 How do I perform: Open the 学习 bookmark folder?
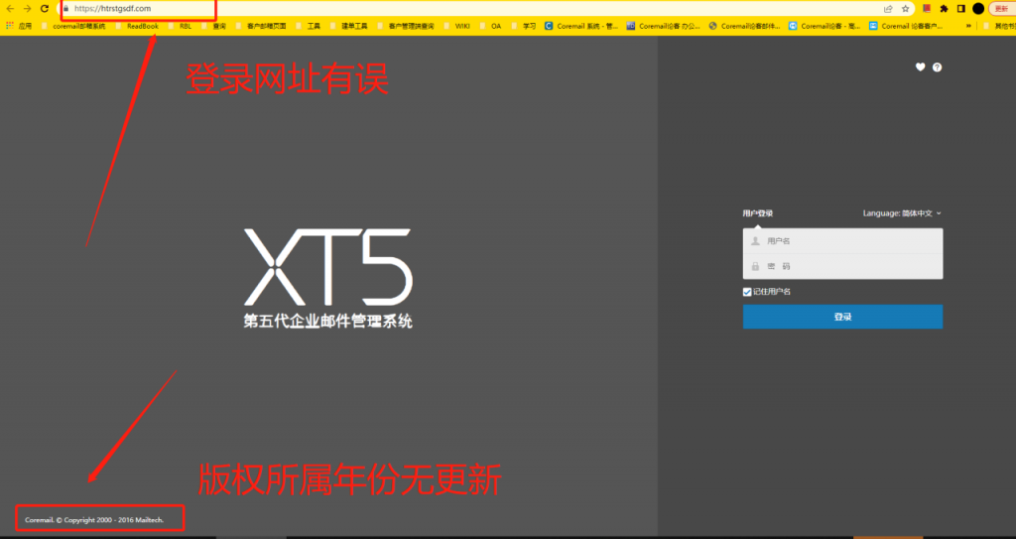(524, 26)
